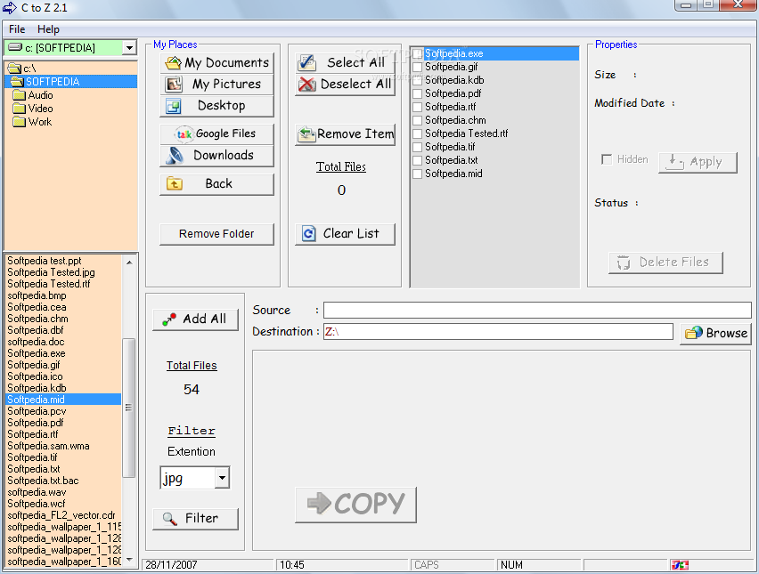The image size is (759, 574).
Task: Click the Back folder-up icon
Action: [x=175, y=183]
